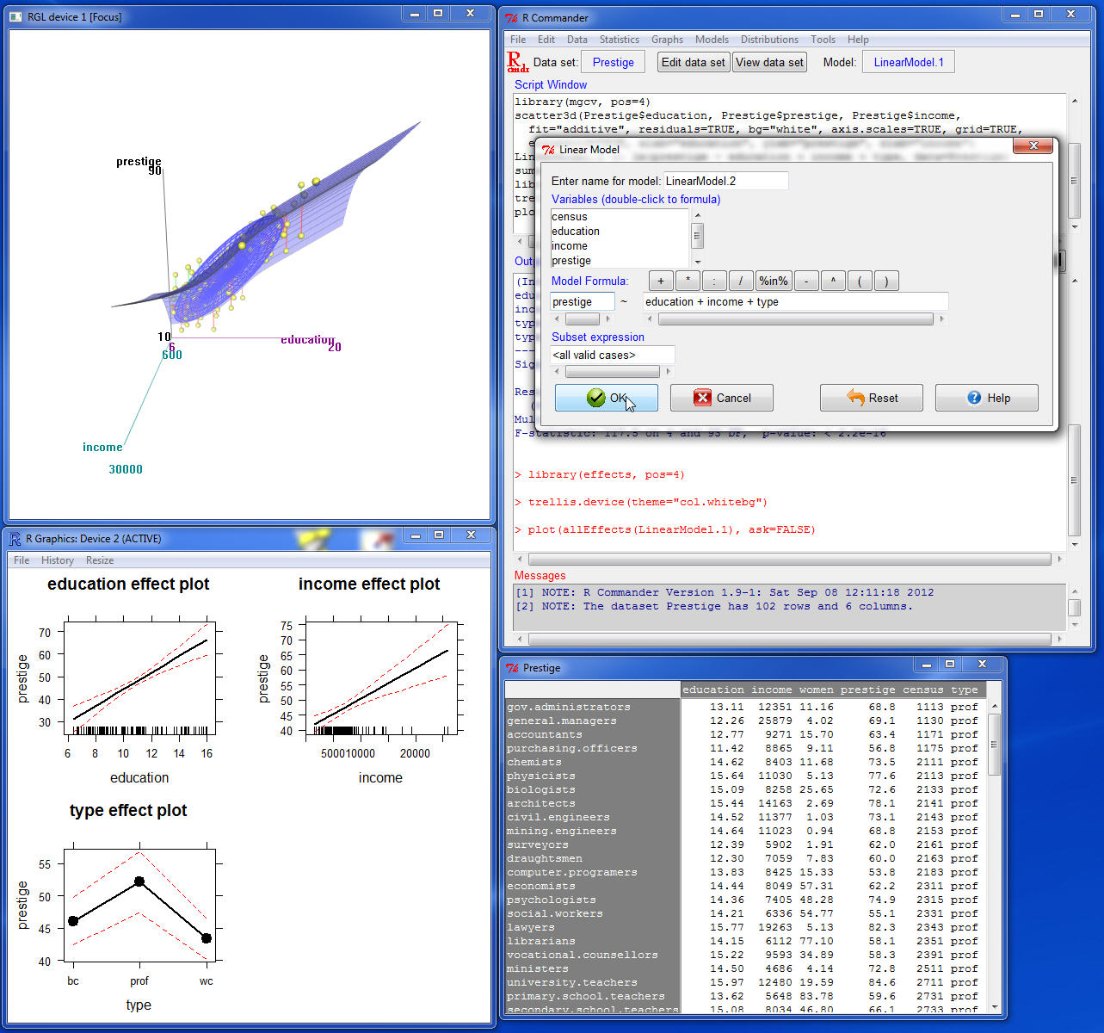
Task: Open the Statistics menu in R Commander
Action: (x=620, y=40)
